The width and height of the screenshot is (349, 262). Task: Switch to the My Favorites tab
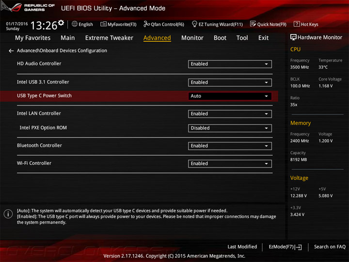33,38
